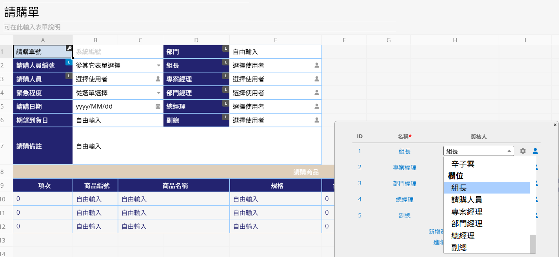Choose 副總 option in approver dropdown list

pyautogui.click(x=486, y=248)
